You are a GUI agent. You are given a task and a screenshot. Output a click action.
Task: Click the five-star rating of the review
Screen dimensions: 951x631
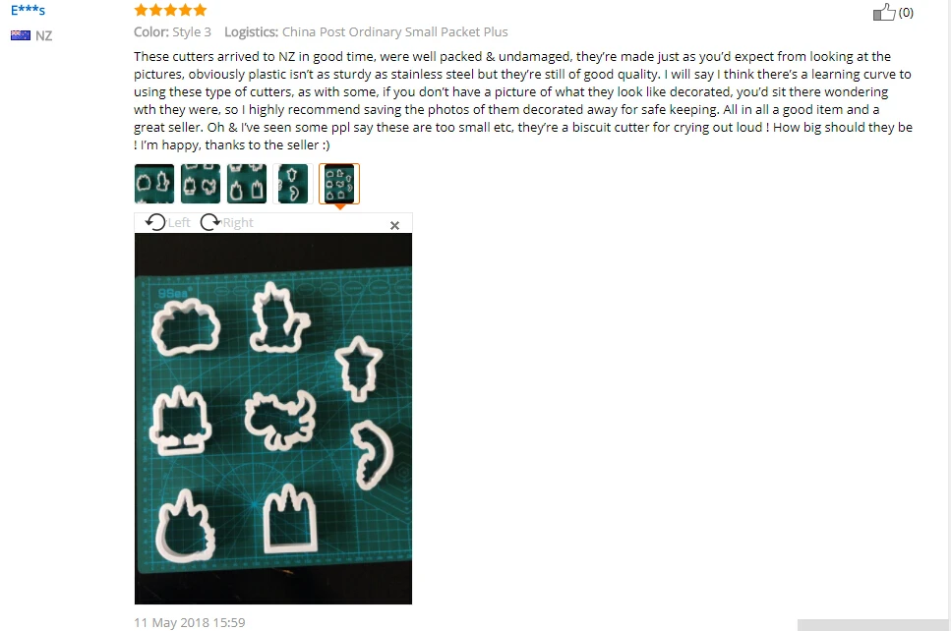coord(170,10)
